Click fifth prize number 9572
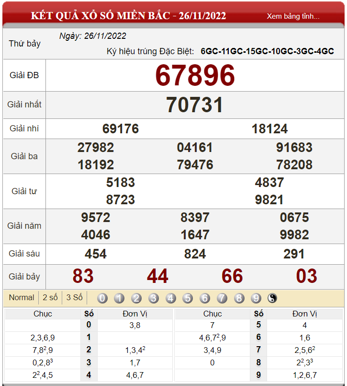The image size is (347, 386). pyautogui.click(x=96, y=217)
